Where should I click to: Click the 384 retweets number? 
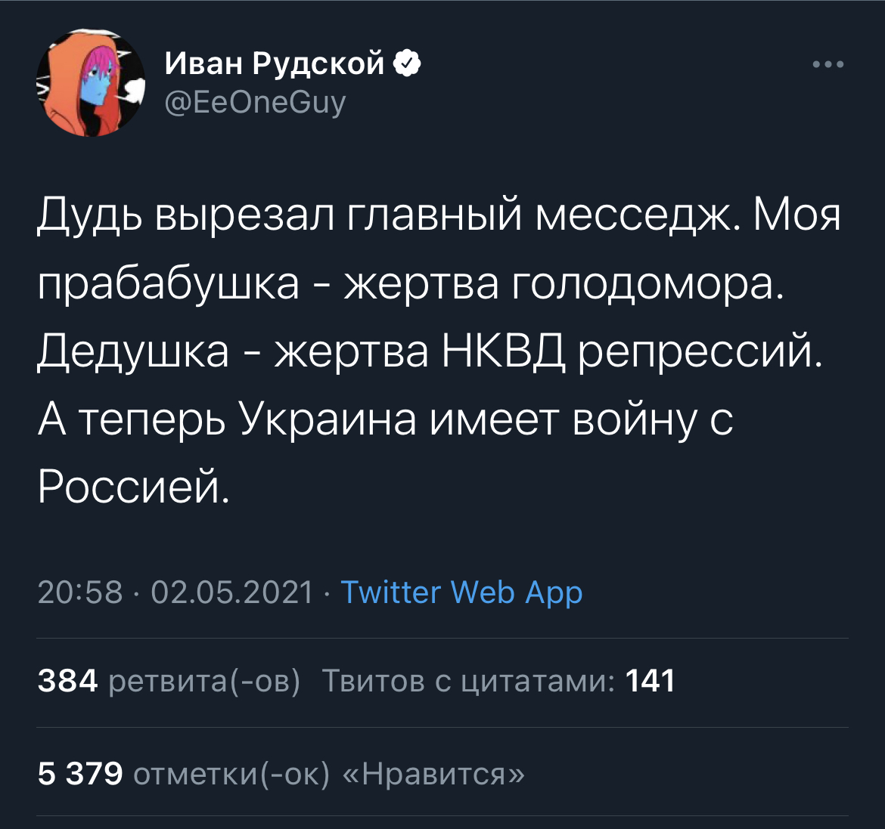(67, 682)
